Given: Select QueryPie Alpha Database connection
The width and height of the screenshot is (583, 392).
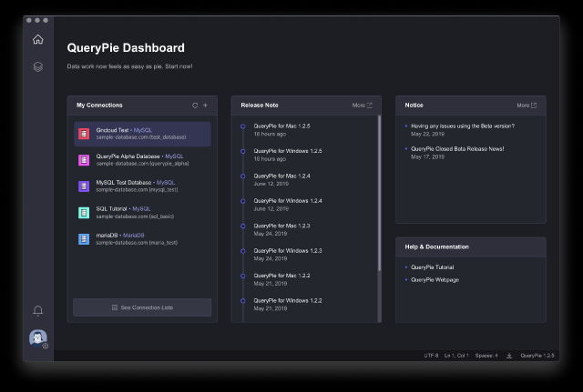Looking at the screenshot, I should (x=142, y=160).
